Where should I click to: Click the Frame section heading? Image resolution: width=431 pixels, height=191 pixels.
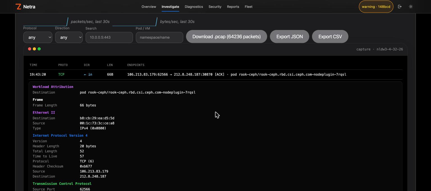(38, 100)
